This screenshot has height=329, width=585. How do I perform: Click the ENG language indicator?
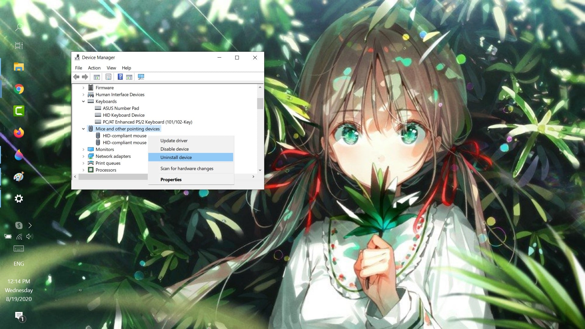tap(19, 264)
